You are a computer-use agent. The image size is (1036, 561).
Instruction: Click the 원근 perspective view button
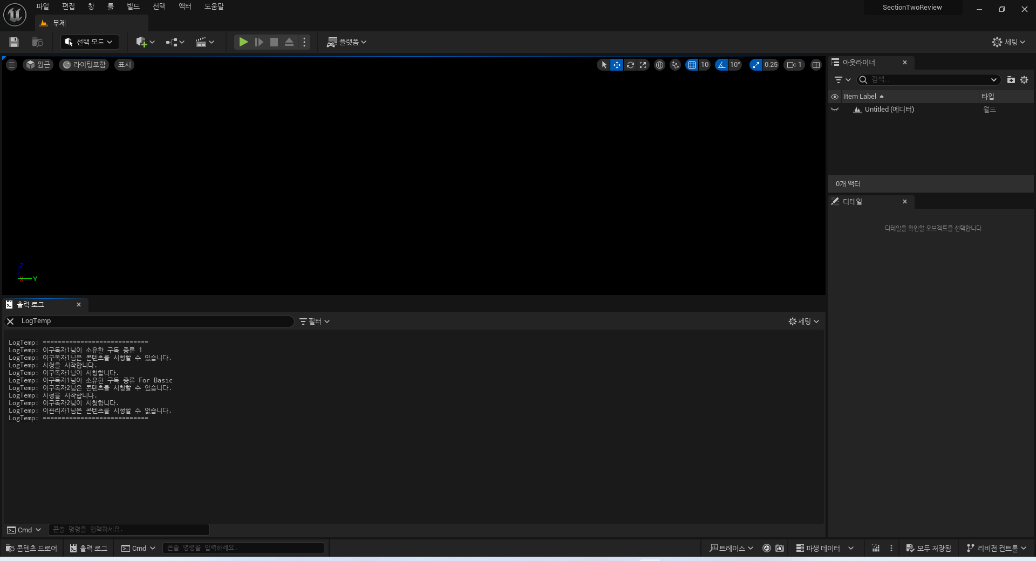click(x=38, y=65)
